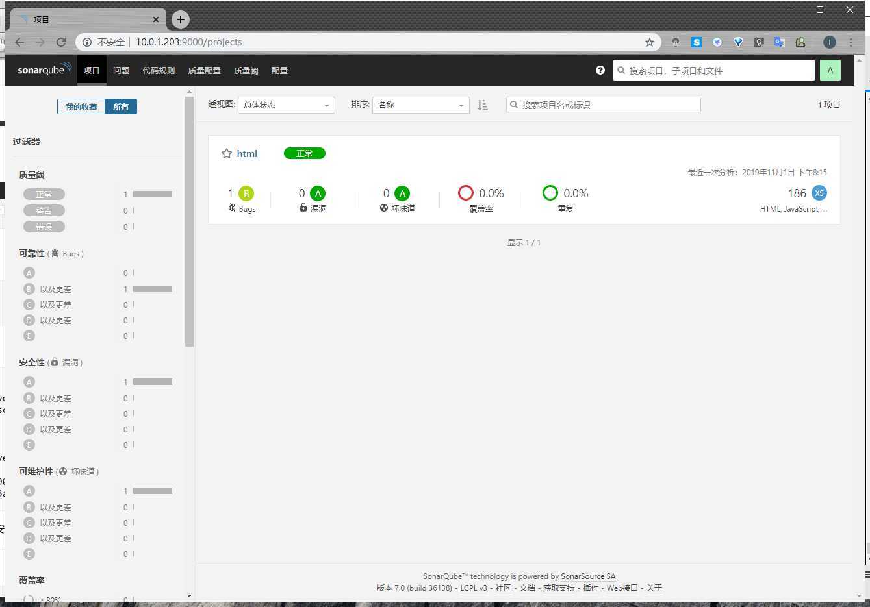This screenshot has height=607, width=870.
Task: Bookmark this page with the address bar star
Action: click(x=650, y=42)
